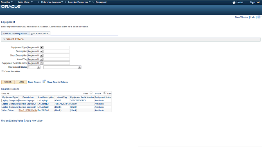The height and width of the screenshot is (147, 262).
Task: Open the Rm 2 HDMI Cable result
Action: click(x=28, y=110)
